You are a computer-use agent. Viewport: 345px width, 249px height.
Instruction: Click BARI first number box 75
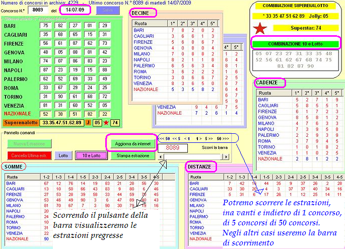(45, 26)
